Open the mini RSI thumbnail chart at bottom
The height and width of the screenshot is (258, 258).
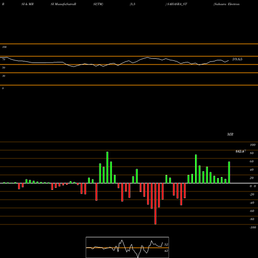tap(127, 247)
